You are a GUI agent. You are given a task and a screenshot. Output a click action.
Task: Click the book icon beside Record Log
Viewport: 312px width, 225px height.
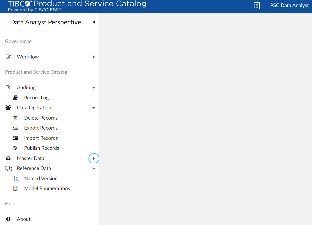click(15, 98)
